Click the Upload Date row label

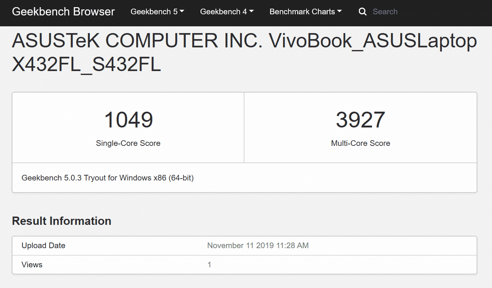pyautogui.click(x=44, y=246)
